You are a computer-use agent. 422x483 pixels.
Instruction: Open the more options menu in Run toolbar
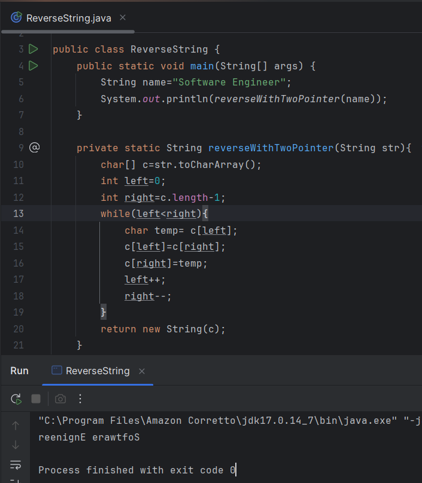click(x=81, y=399)
